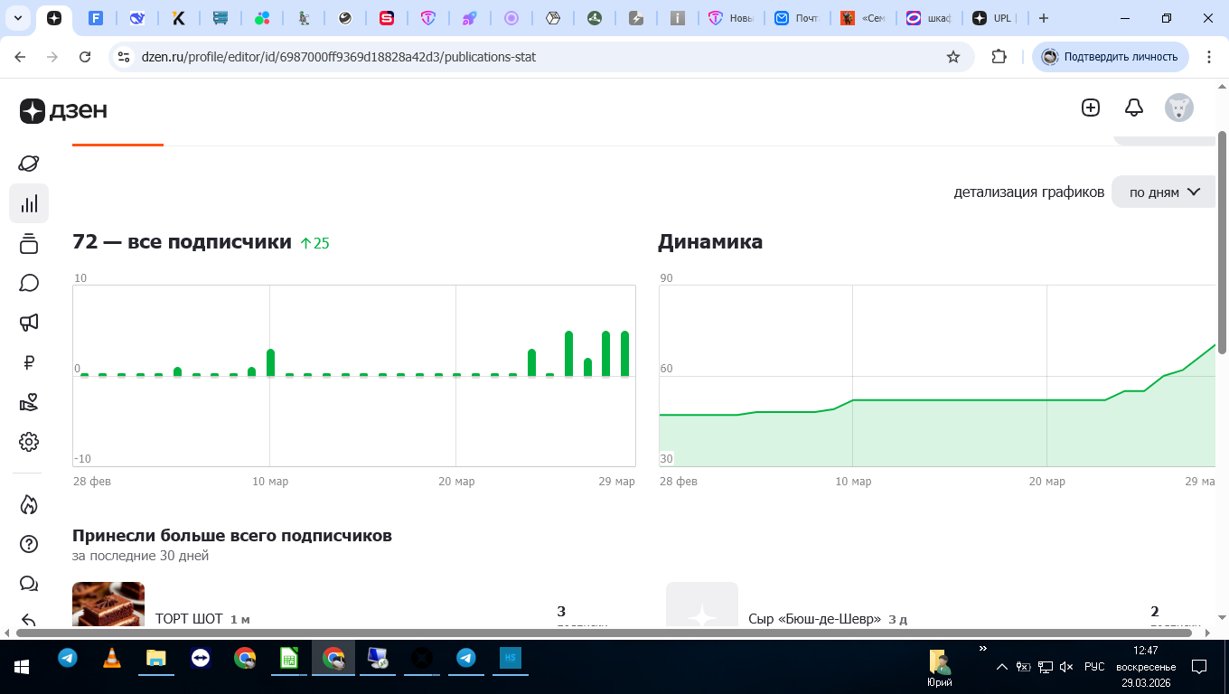Open the Windows notification center icon
The width and height of the screenshot is (1229, 694).
click(1199, 667)
